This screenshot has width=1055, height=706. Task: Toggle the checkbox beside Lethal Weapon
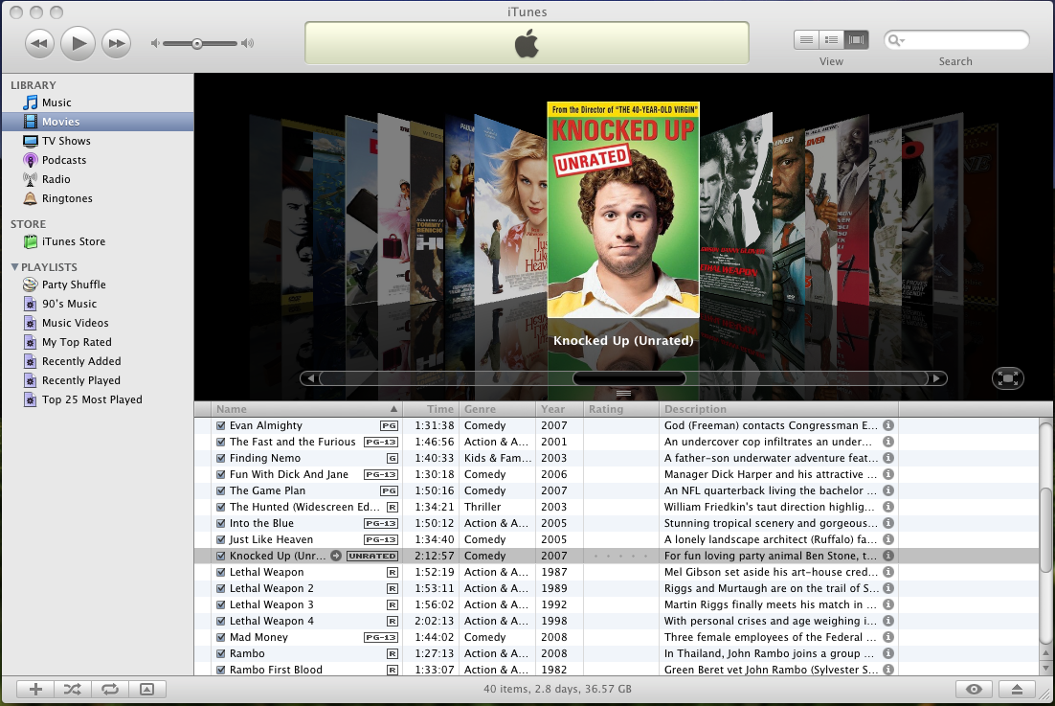[221, 572]
